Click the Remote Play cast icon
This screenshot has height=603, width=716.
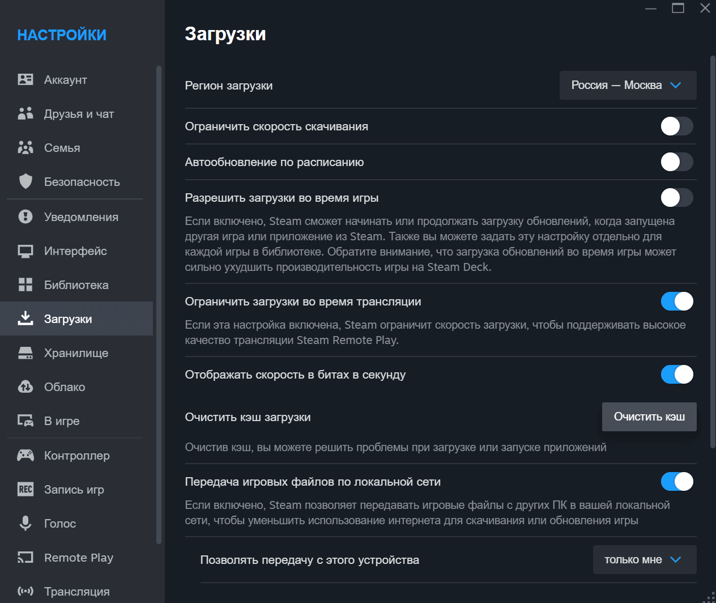(x=25, y=558)
